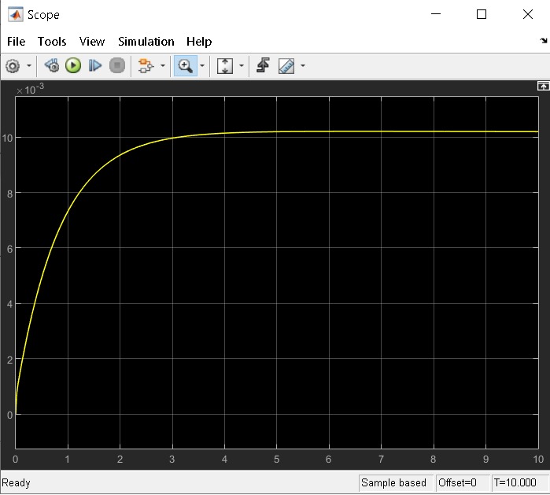Click the Highlight Simulink Block icon
This screenshot has height=495, width=550.
pyautogui.click(x=145, y=66)
